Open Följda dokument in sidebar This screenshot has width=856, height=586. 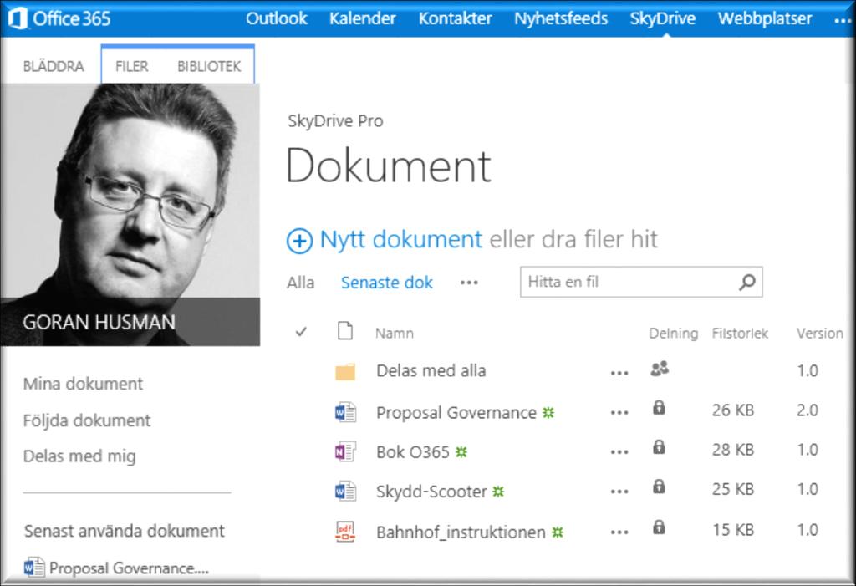coord(87,420)
